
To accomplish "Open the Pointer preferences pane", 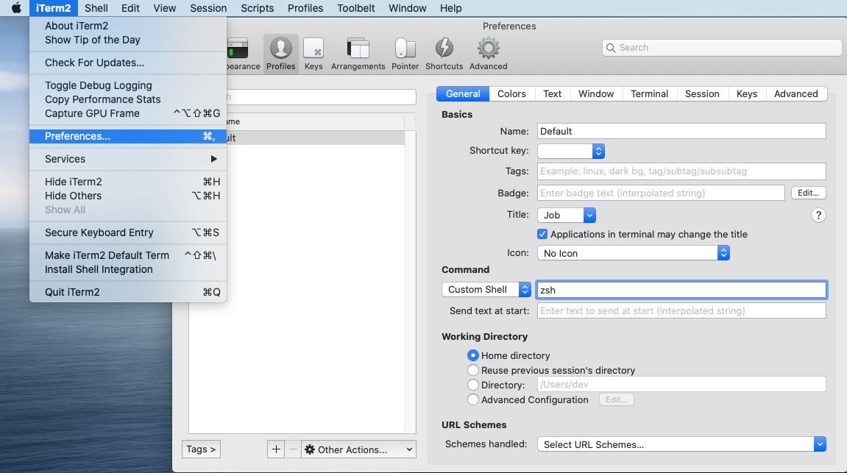I will click(405, 54).
